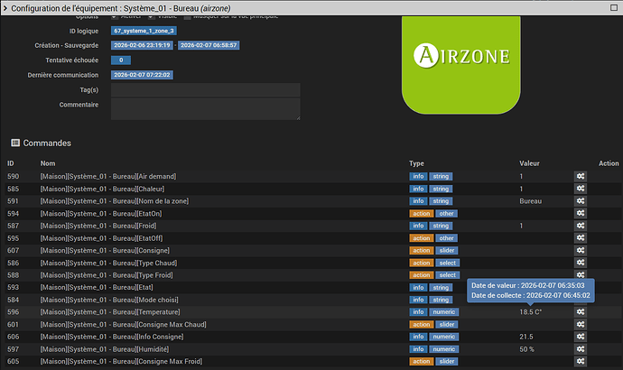Click the Commentaire text area
This screenshot has height=370, width=623.
pos(206,109)
